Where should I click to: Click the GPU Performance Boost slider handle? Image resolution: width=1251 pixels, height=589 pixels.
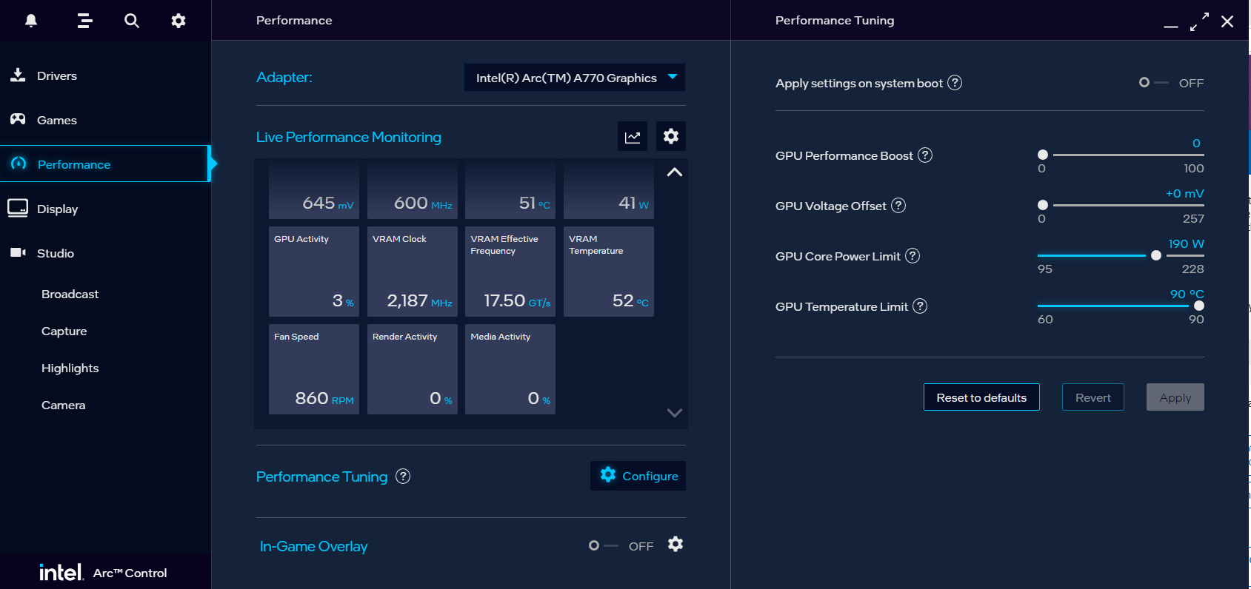[1043, 155]
